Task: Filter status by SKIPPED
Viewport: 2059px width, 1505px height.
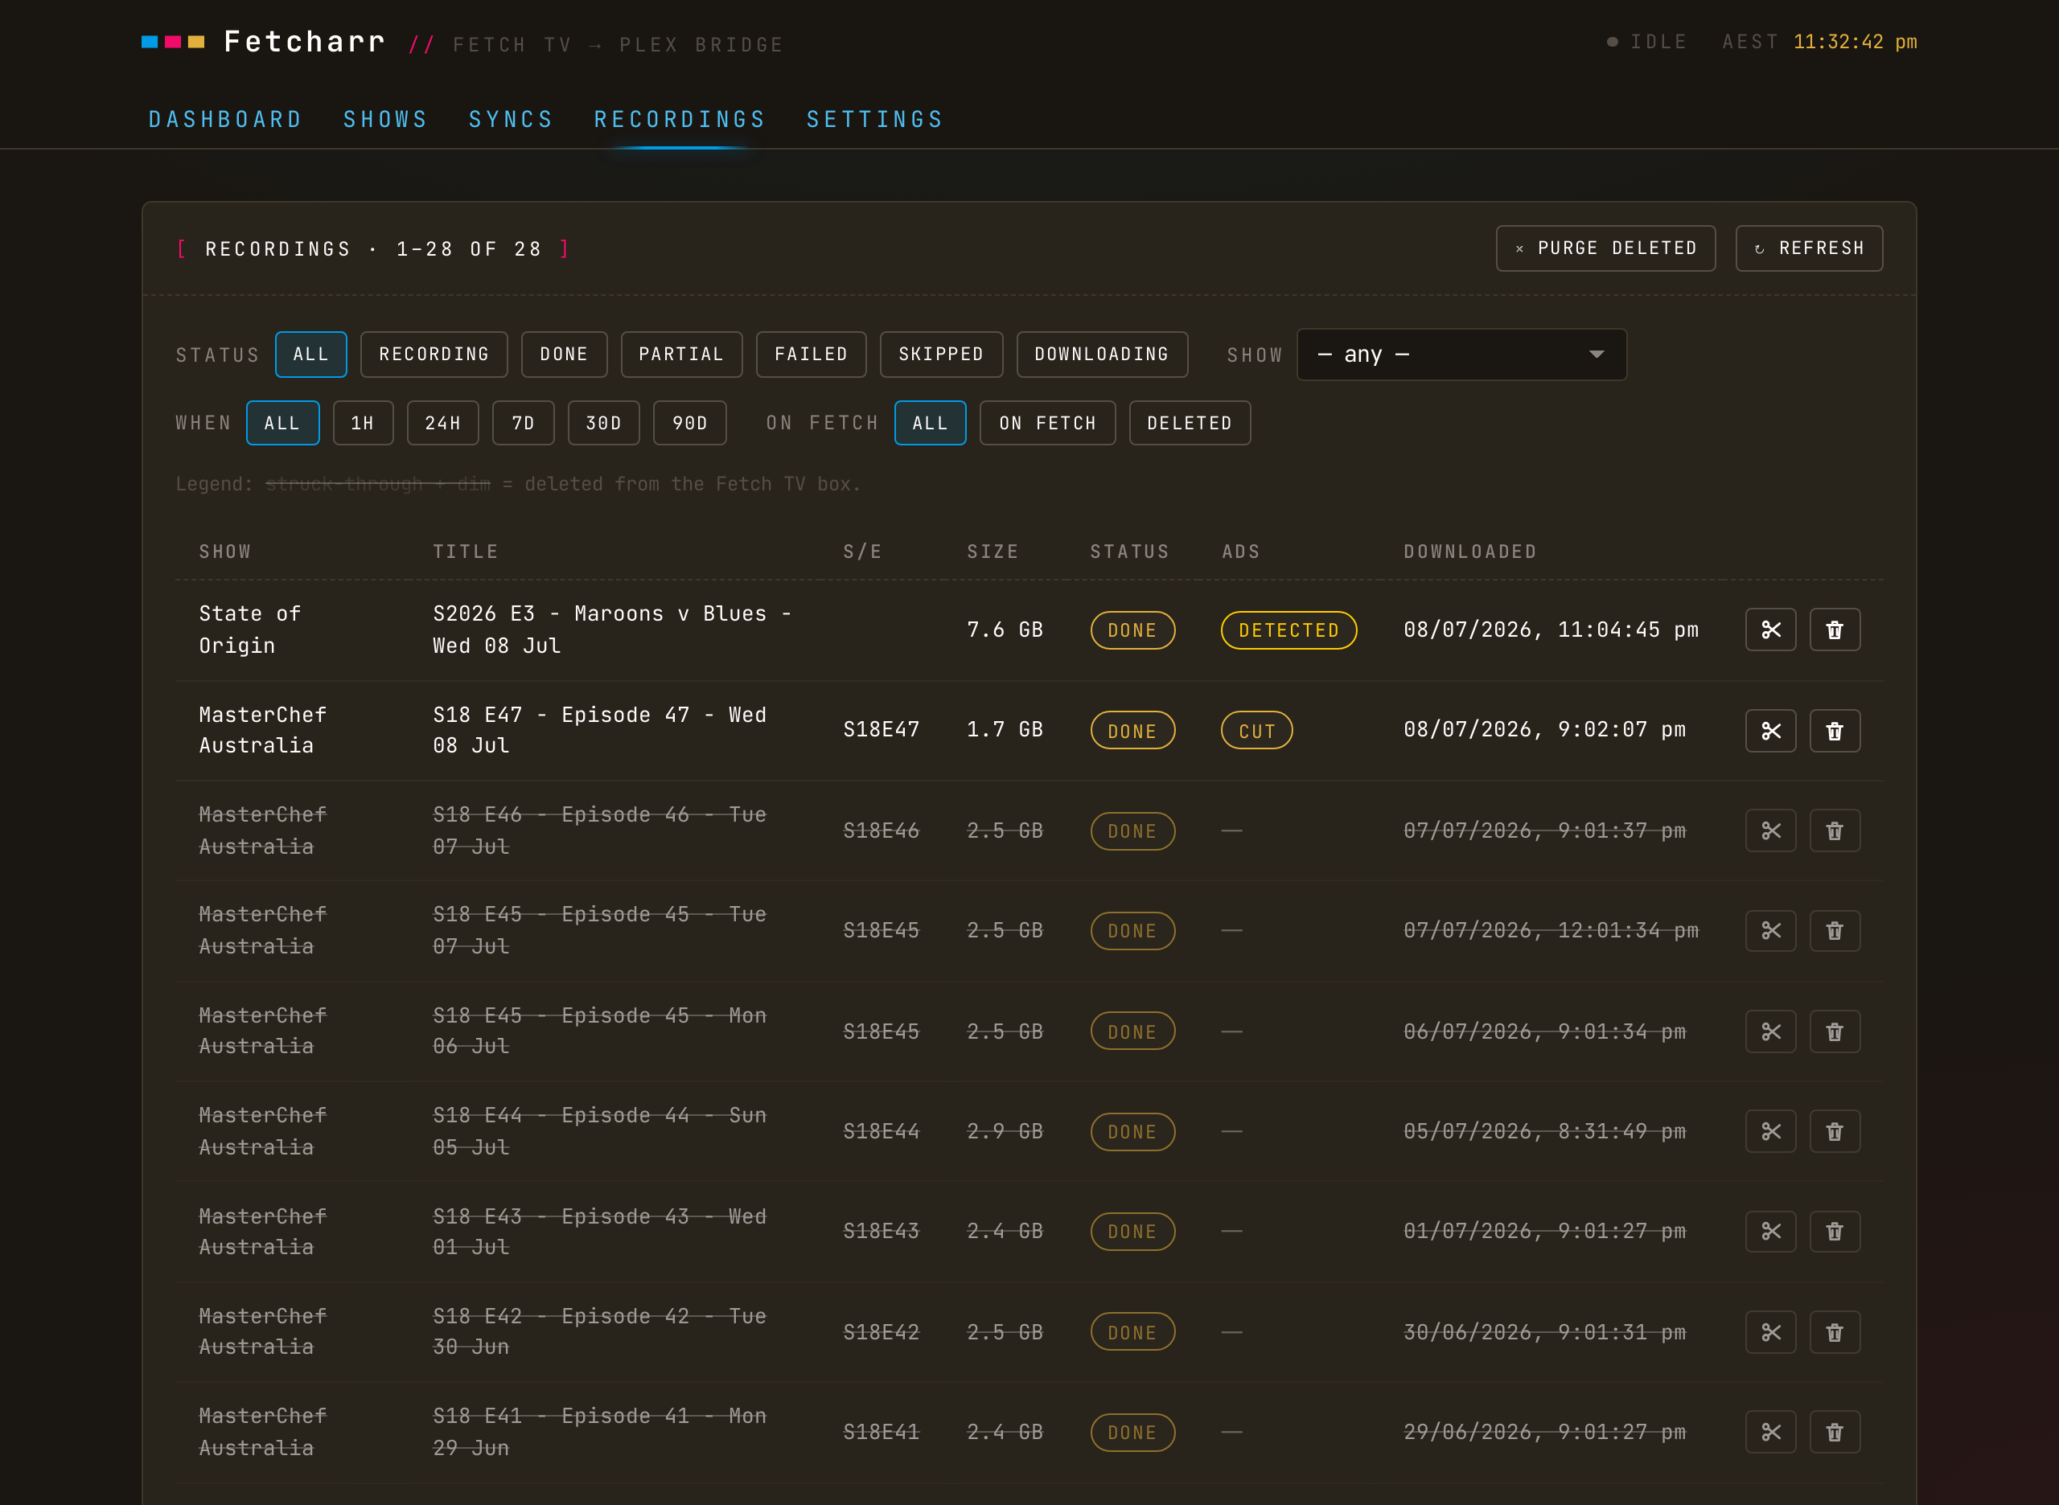Action: click(941, 355)
